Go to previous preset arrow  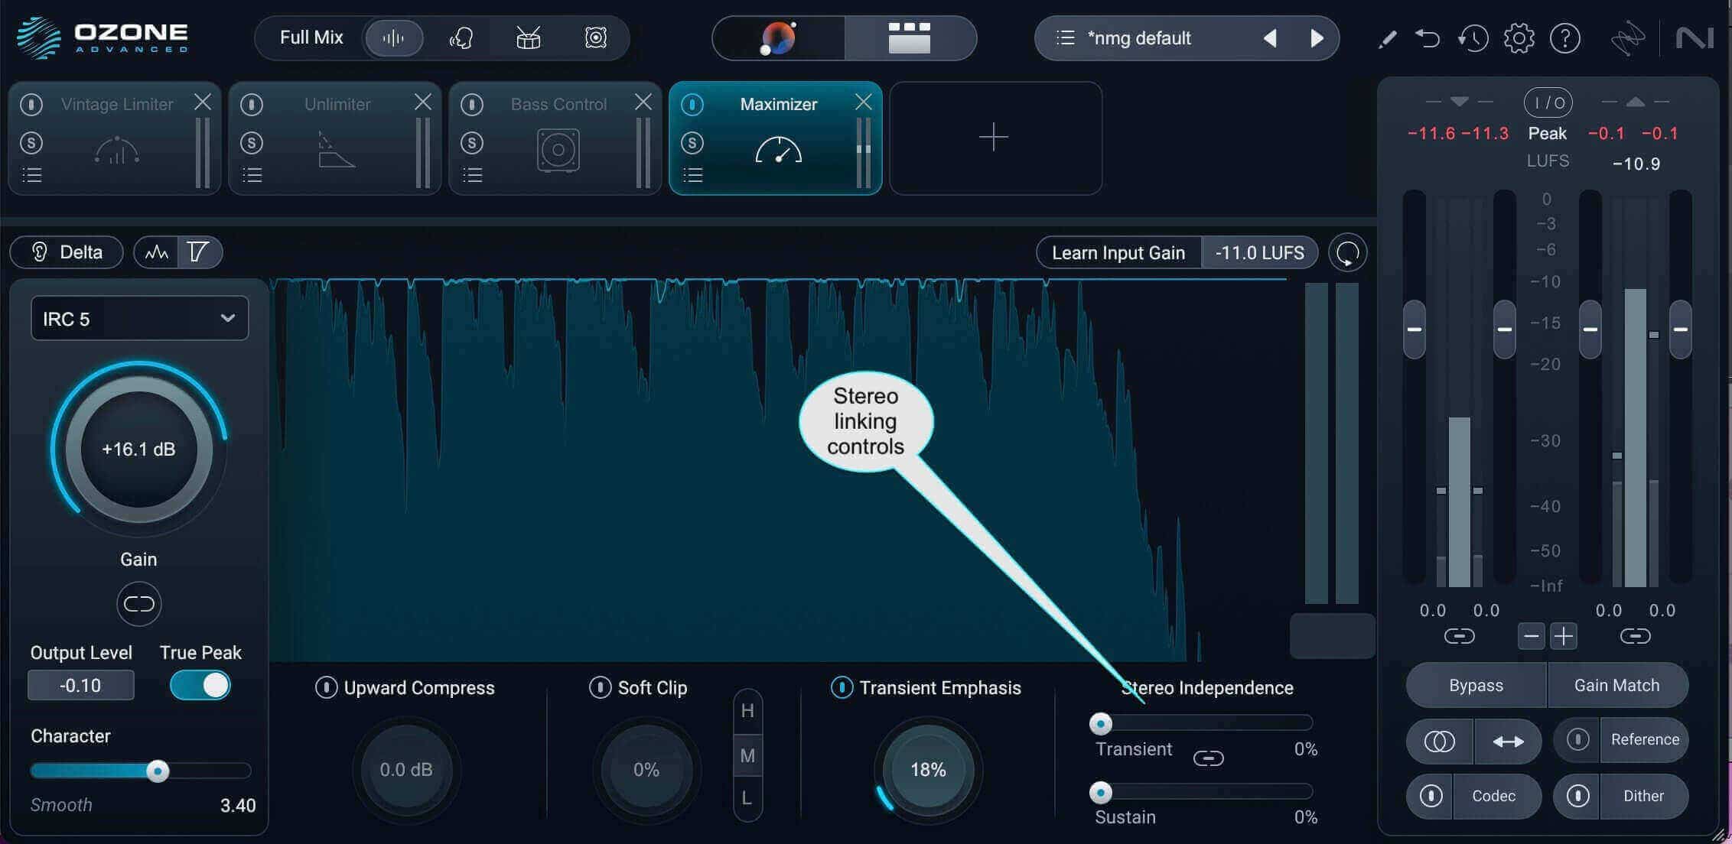(x=1270, y=37)
